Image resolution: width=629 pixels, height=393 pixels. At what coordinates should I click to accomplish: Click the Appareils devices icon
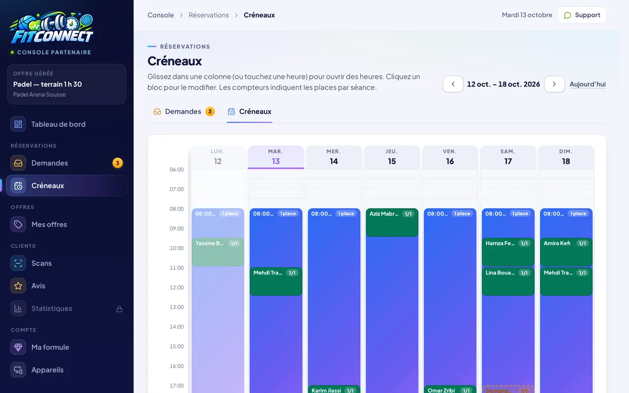(x=18, y=370)
